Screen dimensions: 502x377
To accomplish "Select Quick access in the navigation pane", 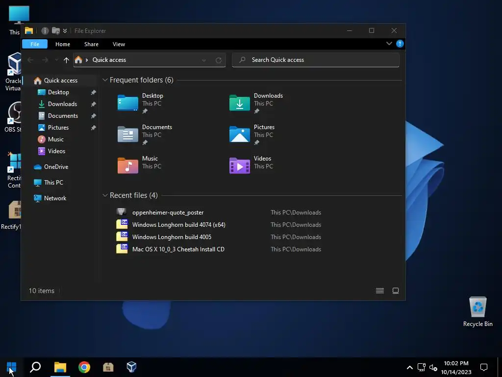I will pos(60,81).
